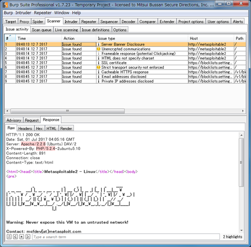Click the Burp Suite title bar icon
The width and height of the screenshot is (251, 247).
pyautogui.click(x=5, y=5)
